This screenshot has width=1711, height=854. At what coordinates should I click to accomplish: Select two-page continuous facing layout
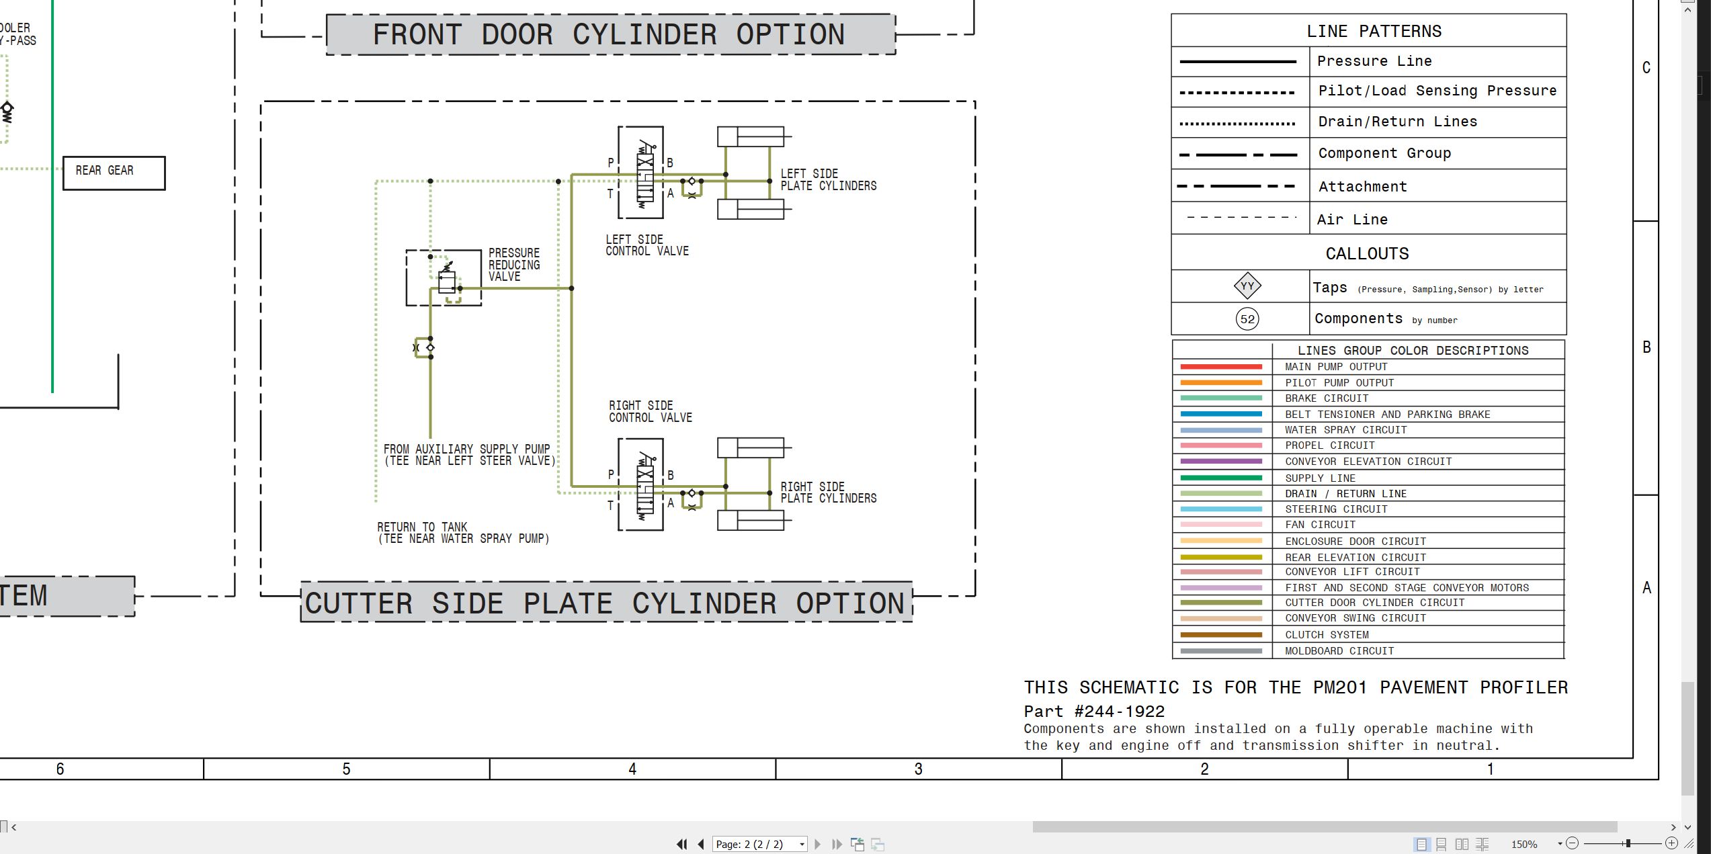1483,844
